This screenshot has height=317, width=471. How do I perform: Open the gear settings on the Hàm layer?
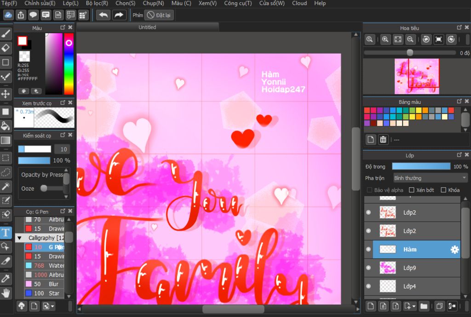coord(454,249)
